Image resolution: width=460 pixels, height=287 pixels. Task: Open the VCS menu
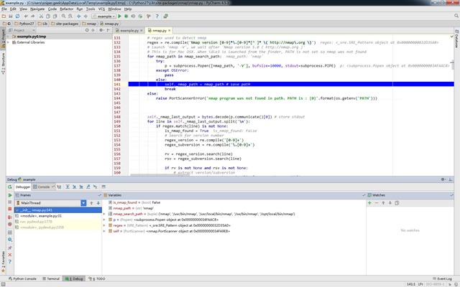[101, 9]
